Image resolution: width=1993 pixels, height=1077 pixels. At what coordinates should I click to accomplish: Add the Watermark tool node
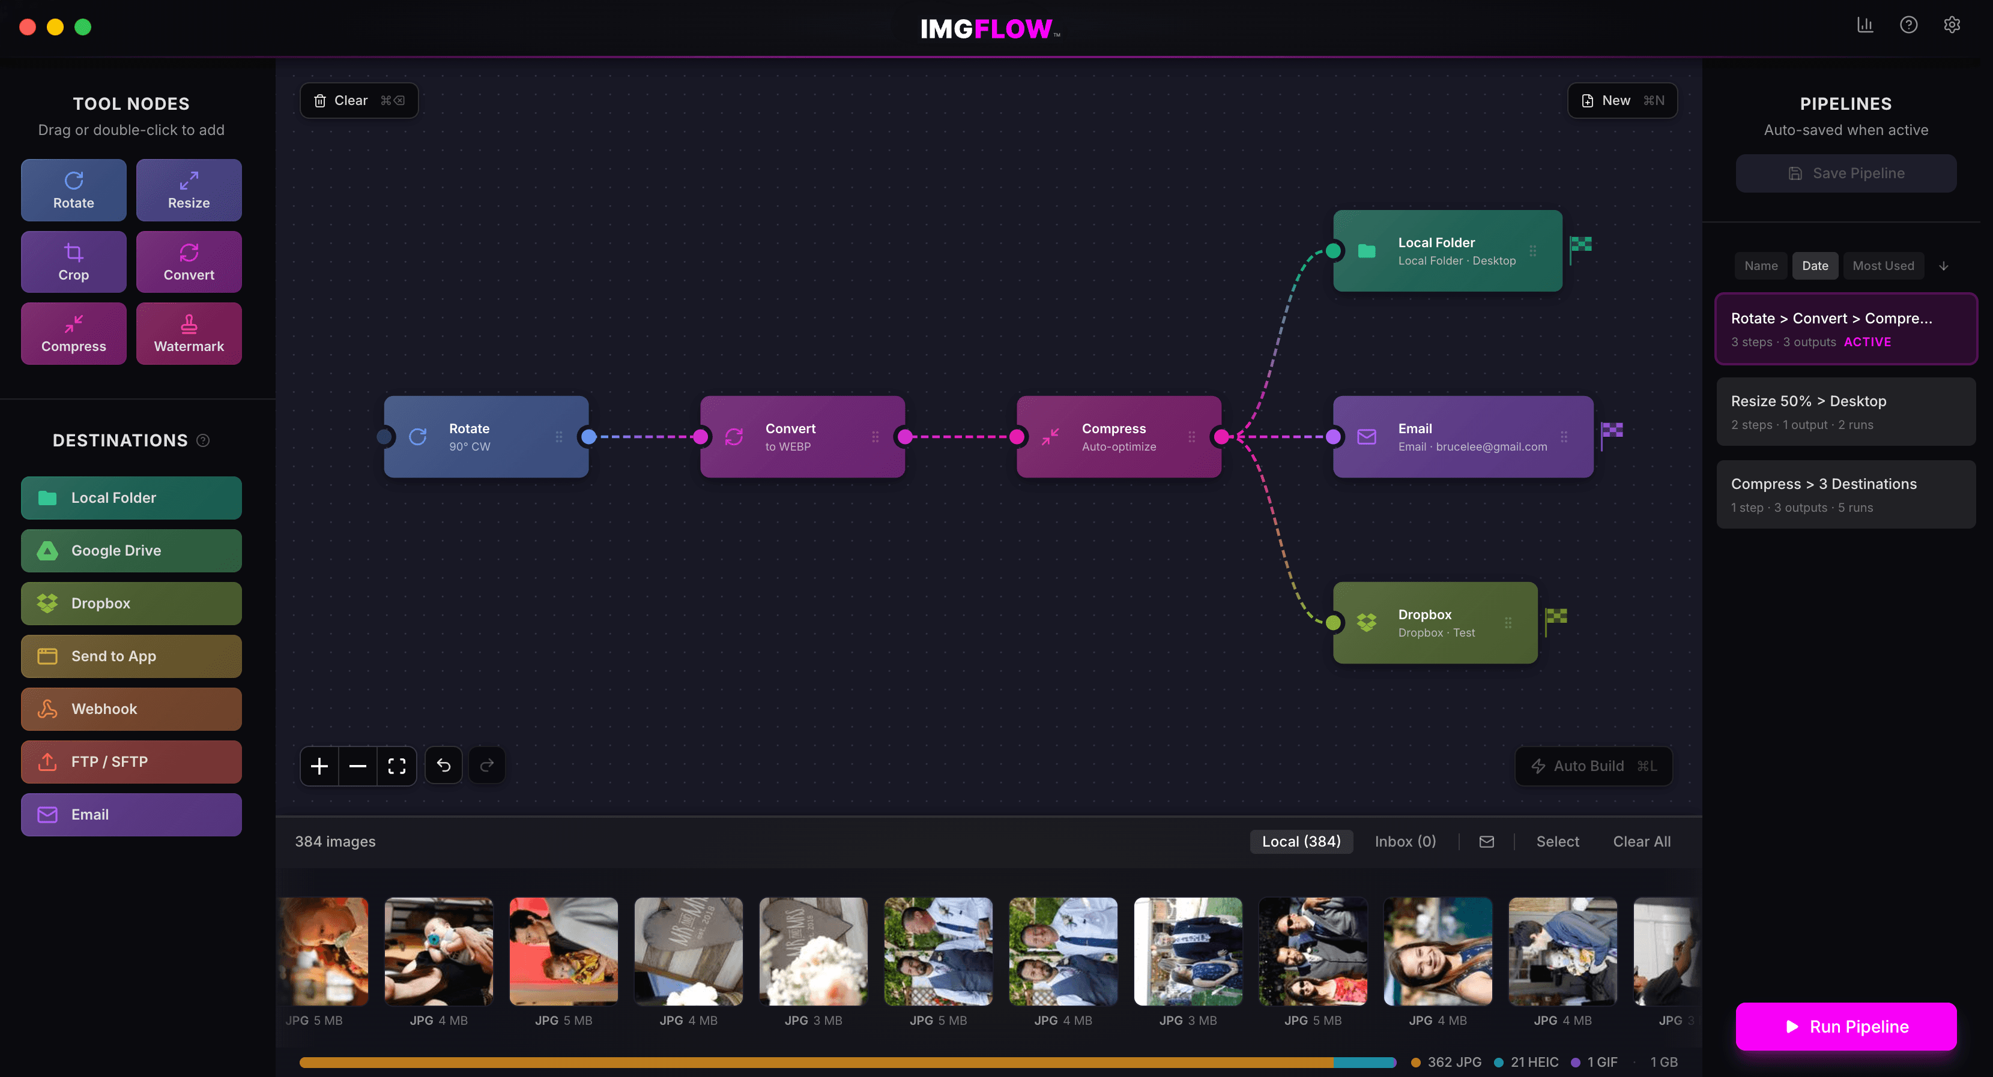189,333
